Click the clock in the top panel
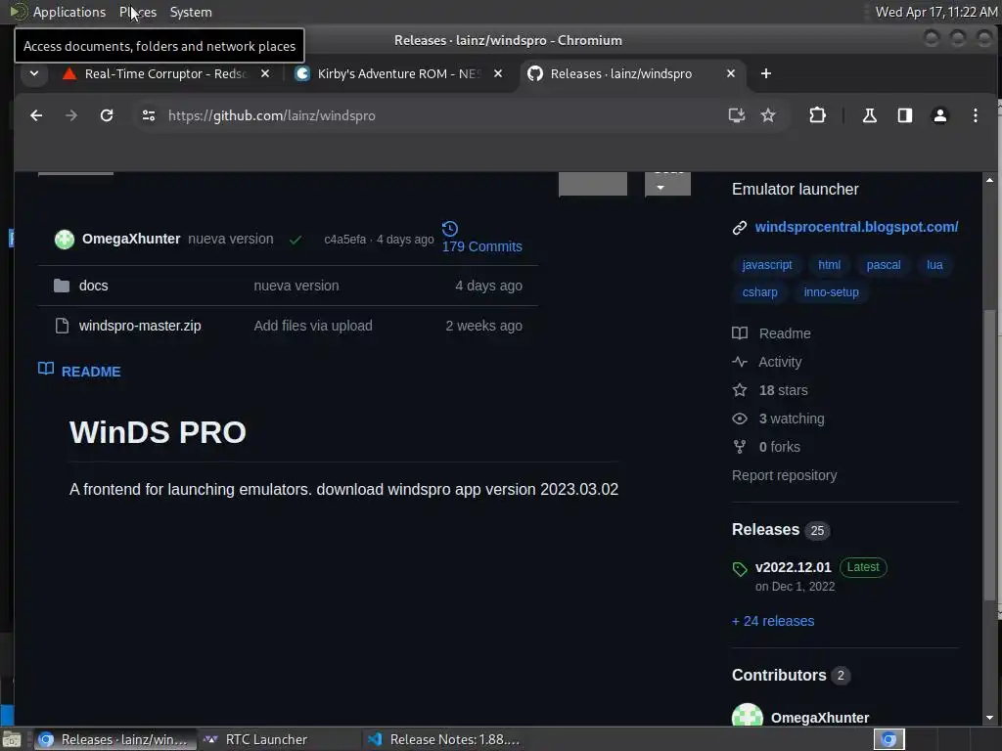This screenshot has height=751, width=1002. [x=935, y=12]
